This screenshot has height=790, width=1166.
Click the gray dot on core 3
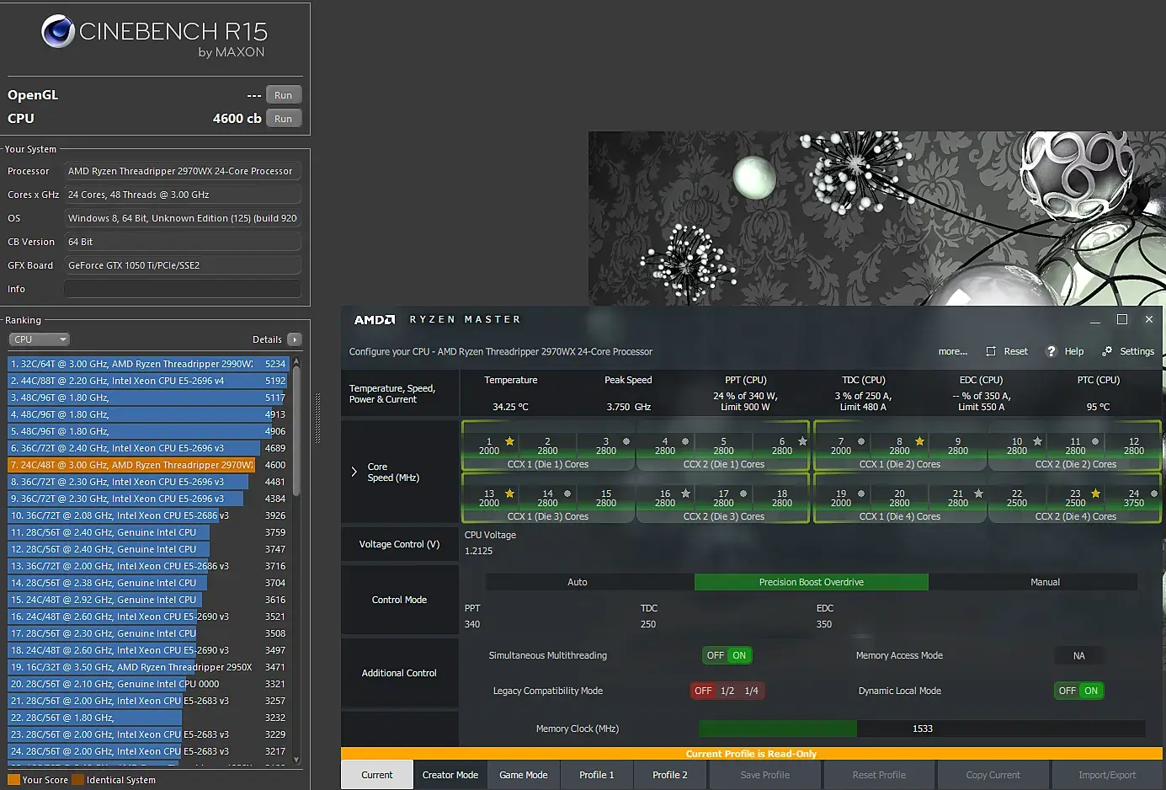click(x=626, y=441)
